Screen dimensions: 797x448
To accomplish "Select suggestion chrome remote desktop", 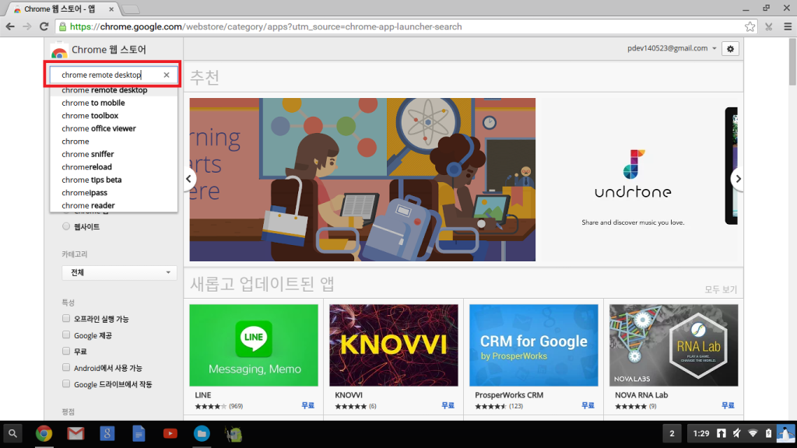I will (114, 90).
